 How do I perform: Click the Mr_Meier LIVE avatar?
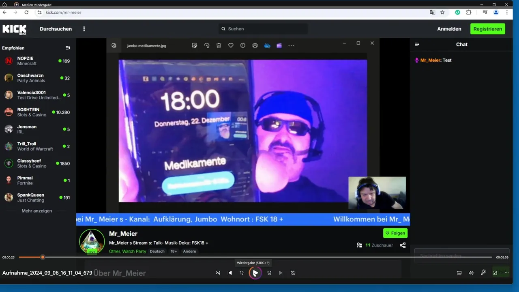coord(92,242)
